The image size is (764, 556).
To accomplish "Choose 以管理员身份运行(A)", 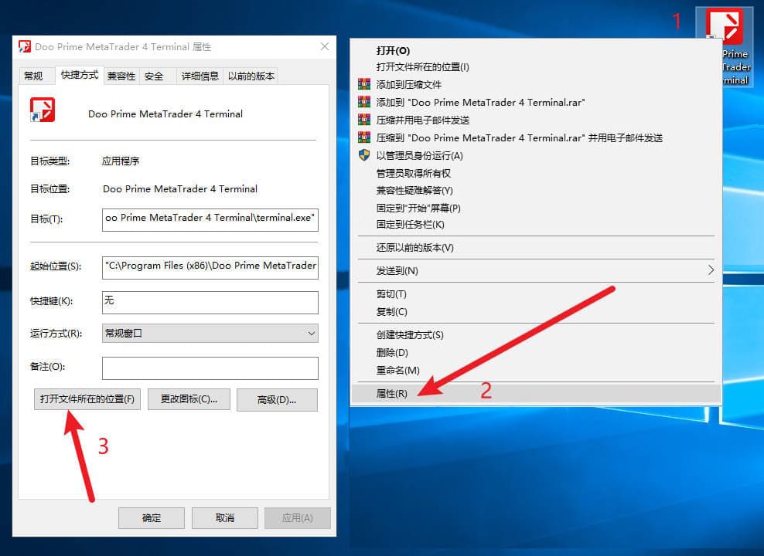I will point(536,156).
